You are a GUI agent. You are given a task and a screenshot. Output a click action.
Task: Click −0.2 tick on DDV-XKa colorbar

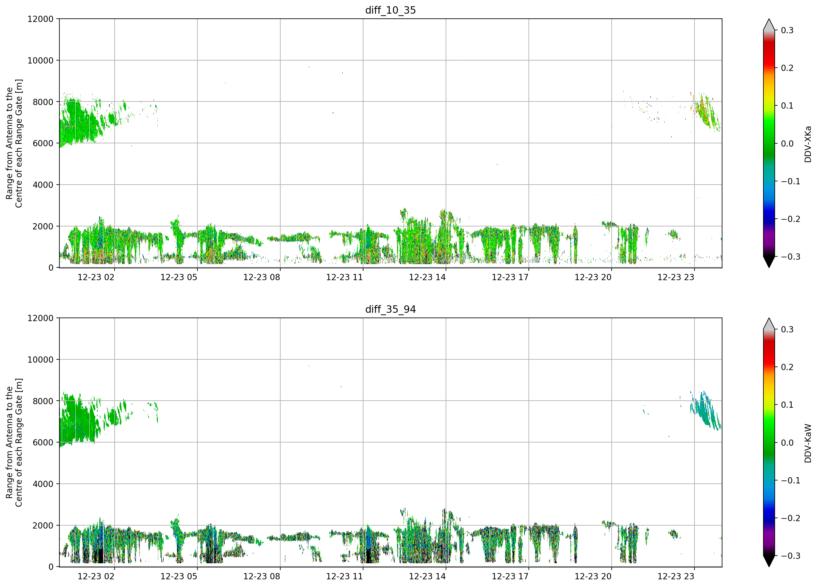pos(791,219)
